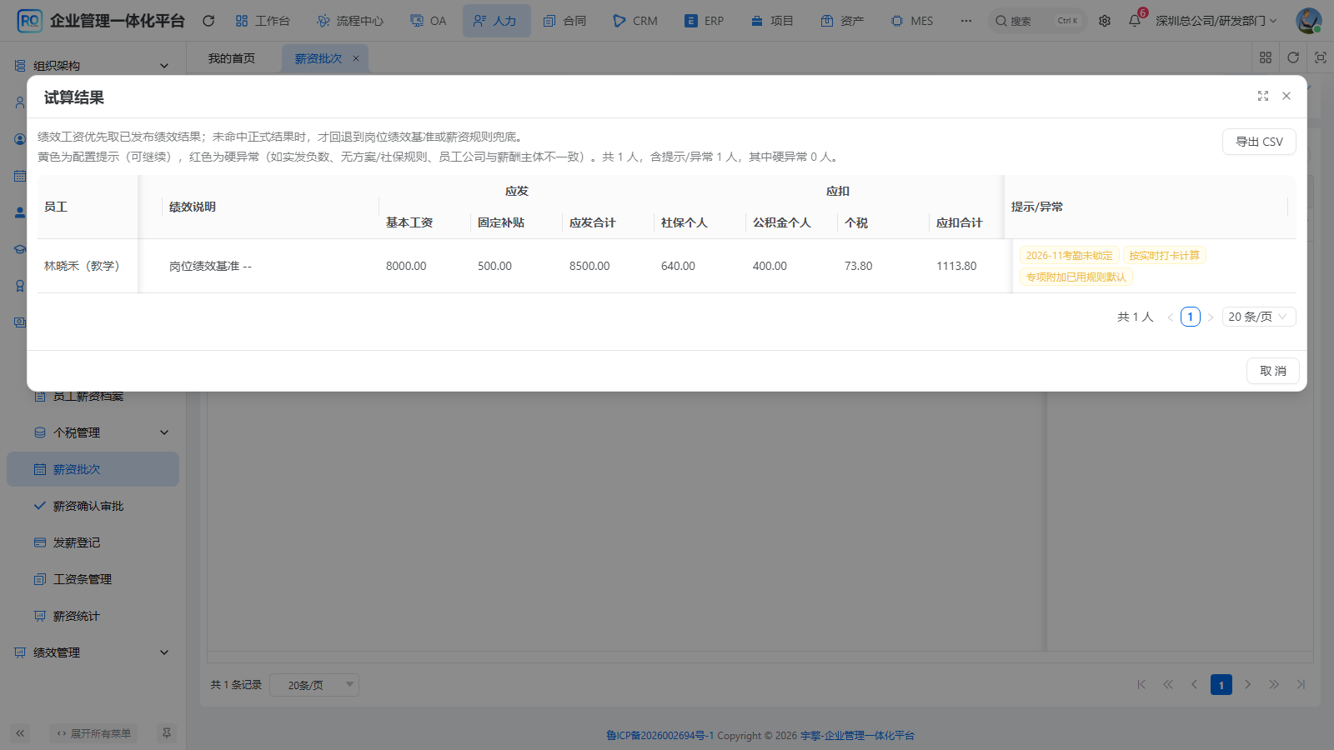Open the settings gear icon in the top bar

point(1105,21)
